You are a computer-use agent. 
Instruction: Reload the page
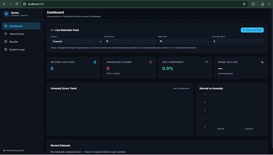tap(17, 4)
